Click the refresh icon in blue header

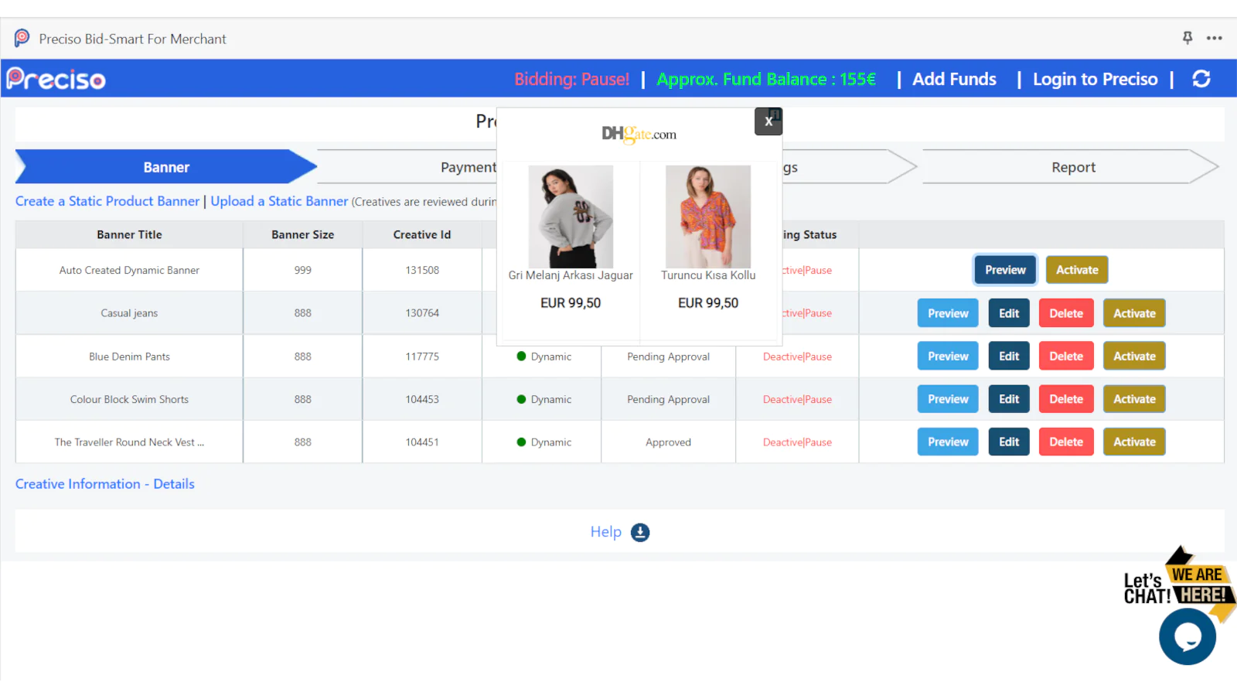[x=1201, y=79]
